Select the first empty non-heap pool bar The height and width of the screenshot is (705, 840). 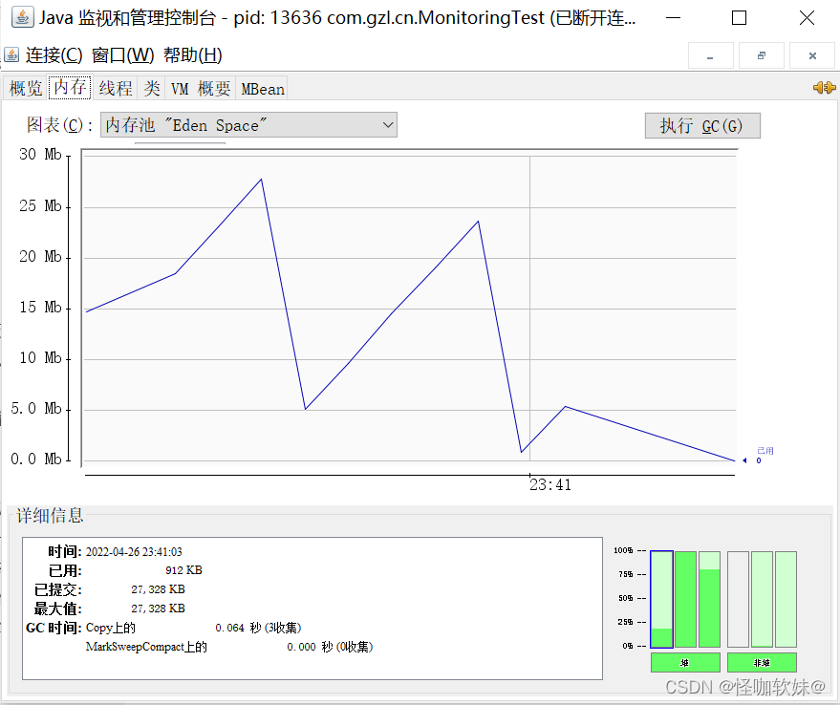point(738,600)
